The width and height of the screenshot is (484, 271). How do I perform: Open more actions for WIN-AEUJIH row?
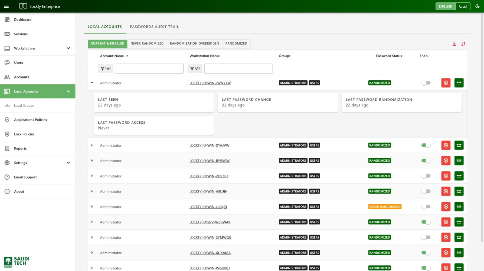point(459,191)
